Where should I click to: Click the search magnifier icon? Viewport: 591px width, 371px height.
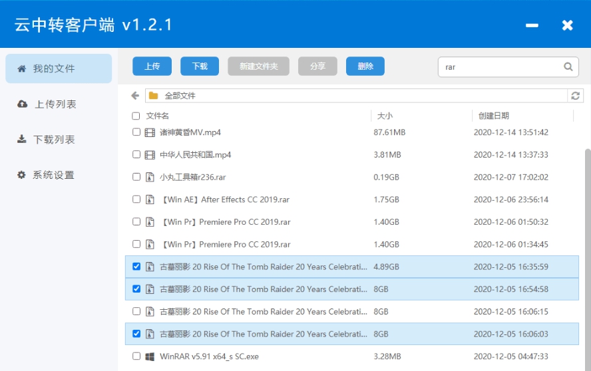(x=568, y=66)
